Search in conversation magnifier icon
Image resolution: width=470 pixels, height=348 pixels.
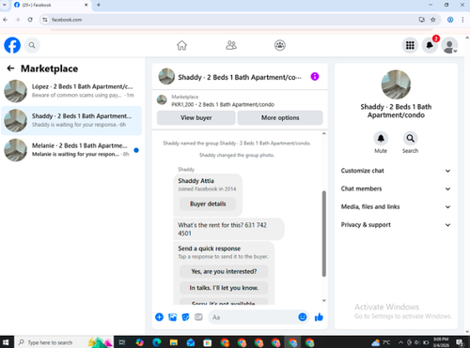410,138
